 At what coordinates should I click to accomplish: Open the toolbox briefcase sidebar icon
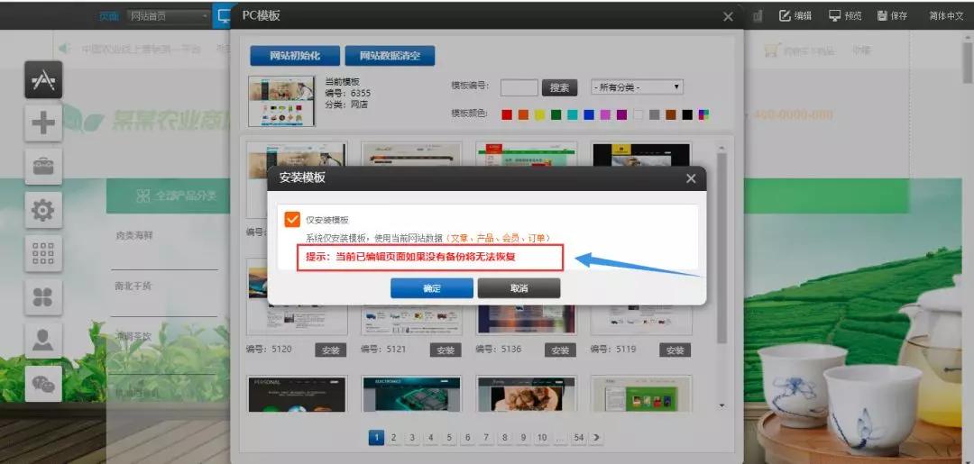(x=43, y=167)
